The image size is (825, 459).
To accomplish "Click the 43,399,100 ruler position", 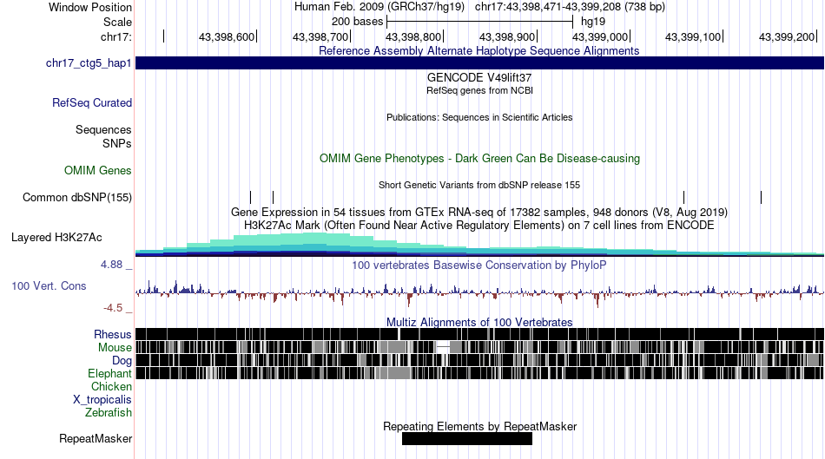I will point(693,36).
